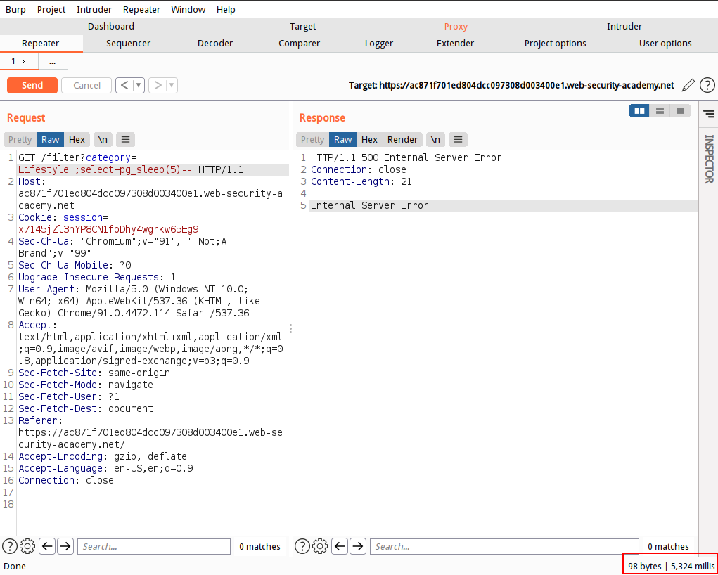
Task: Switch to the Proxy tab
Action: (456, 27)
